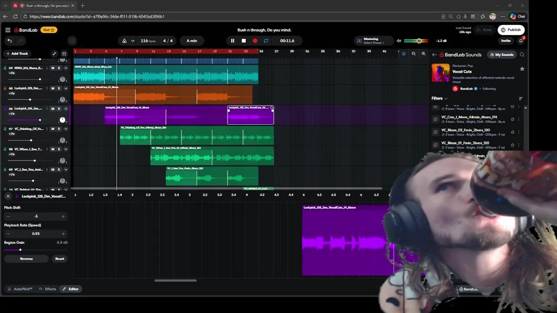Preview VC_Blaze_02_Fmin_2bars_120 sample

436,132
